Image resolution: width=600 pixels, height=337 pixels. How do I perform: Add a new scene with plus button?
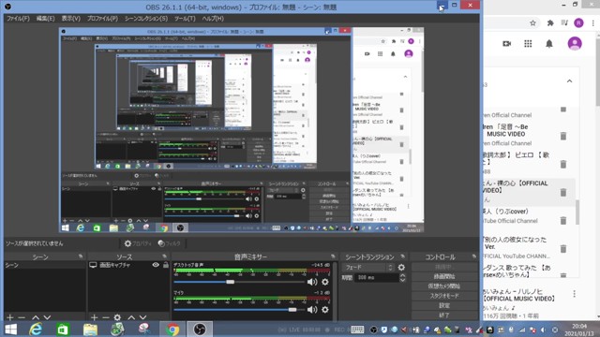(10, 317)
